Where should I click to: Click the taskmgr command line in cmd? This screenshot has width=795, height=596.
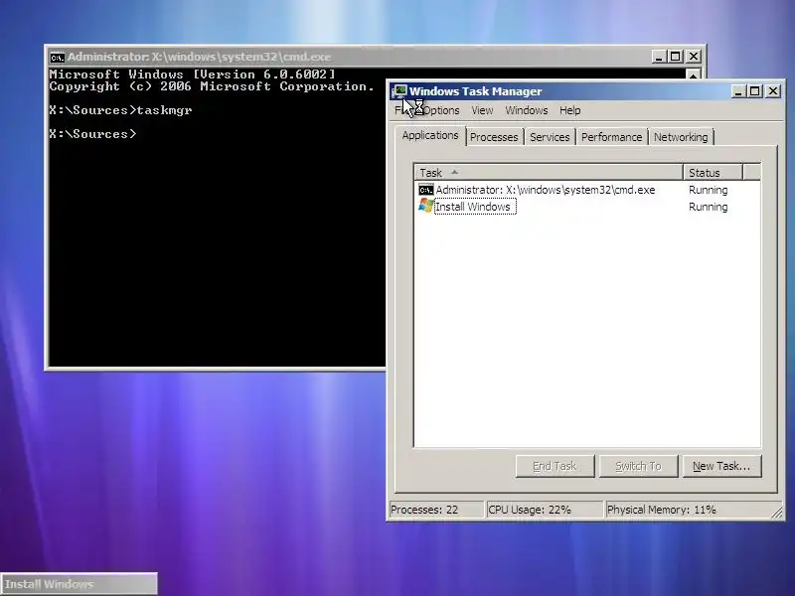(x=120, y=110)
